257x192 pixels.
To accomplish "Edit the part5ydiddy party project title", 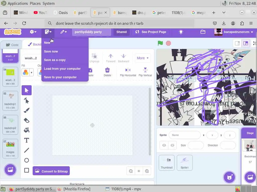I will 91,32.
